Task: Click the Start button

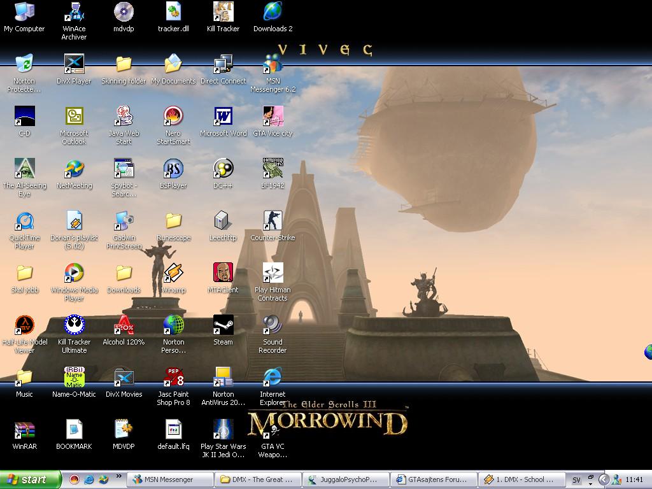Action: click(x=30, y=479)
